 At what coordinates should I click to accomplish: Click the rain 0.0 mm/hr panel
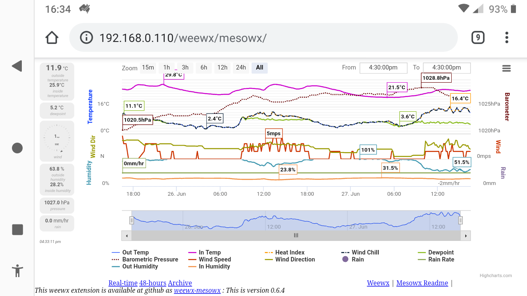click(57, 223)
